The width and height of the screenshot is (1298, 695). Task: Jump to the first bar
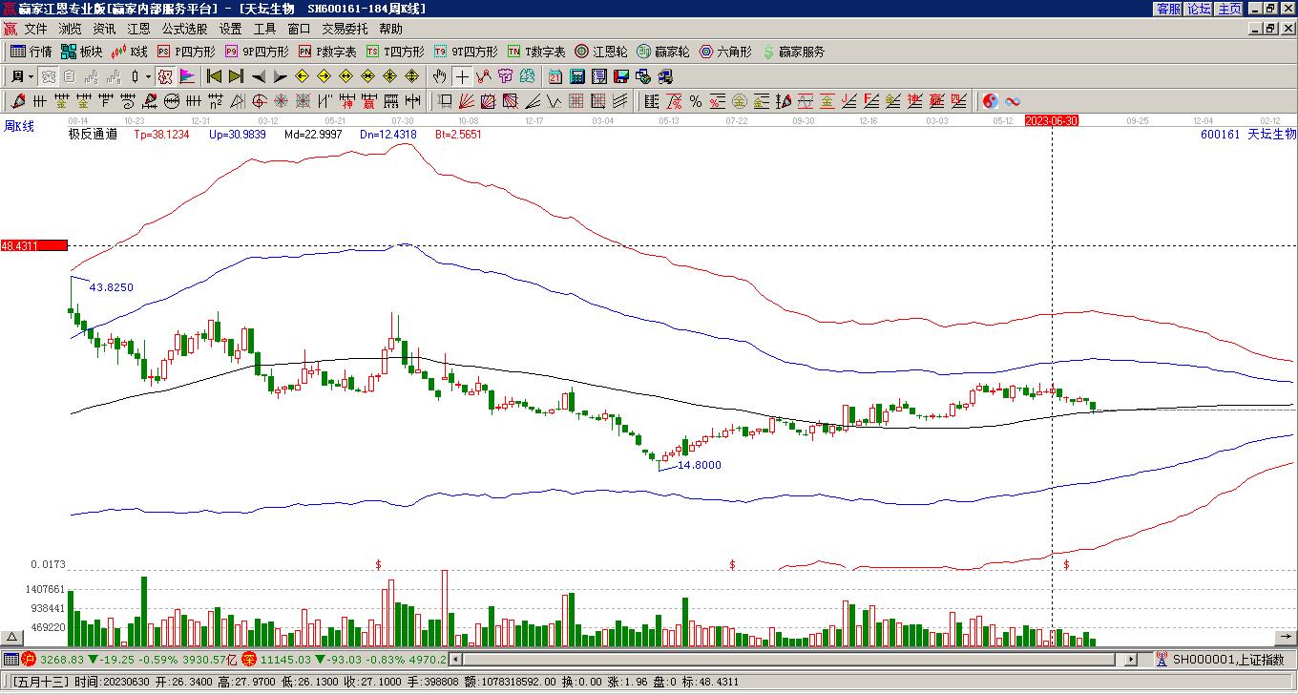click(214, 76)
